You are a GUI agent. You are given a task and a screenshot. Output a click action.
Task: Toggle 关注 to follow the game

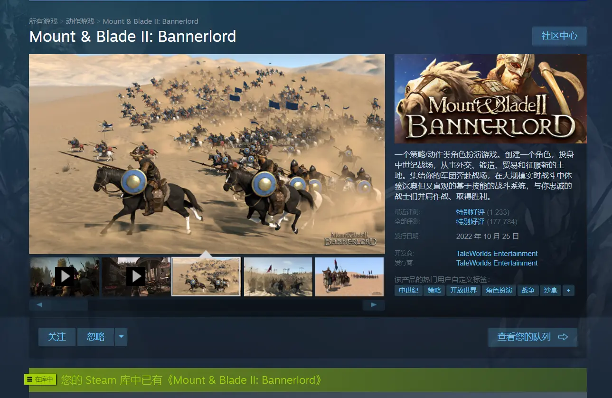[57, 337]
